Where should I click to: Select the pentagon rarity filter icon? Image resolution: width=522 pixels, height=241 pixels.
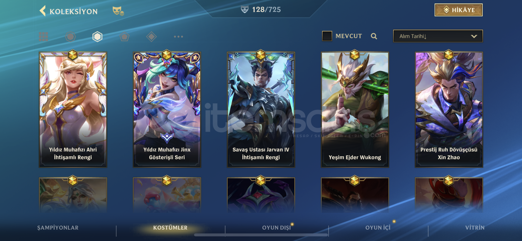[124, 37]
